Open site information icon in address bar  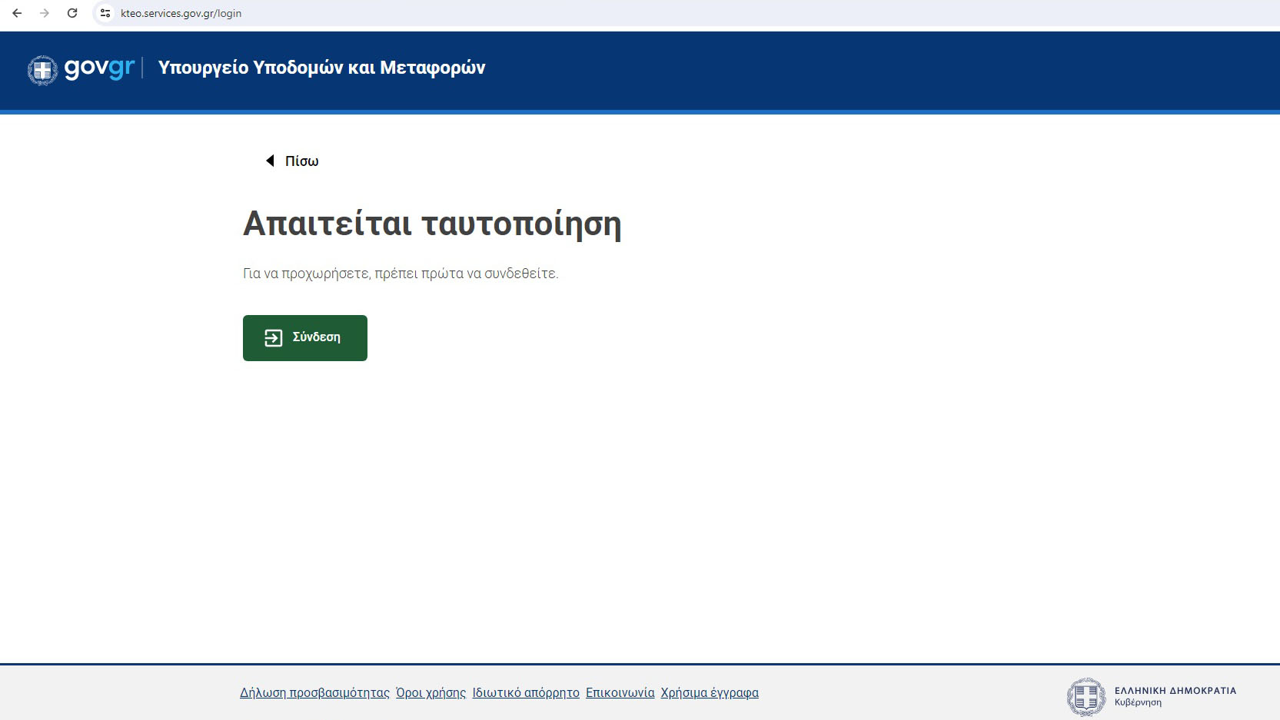pyautogui.click(x=105, y=13)
